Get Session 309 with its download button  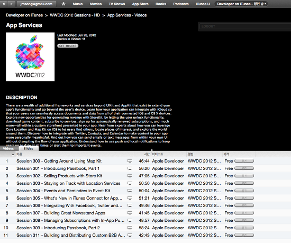[244, 228]
